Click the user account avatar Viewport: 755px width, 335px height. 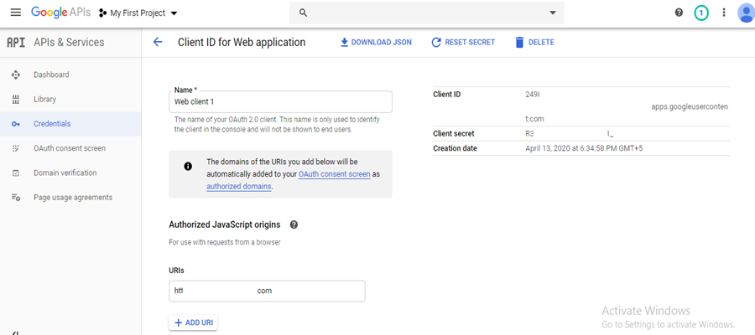746,13
